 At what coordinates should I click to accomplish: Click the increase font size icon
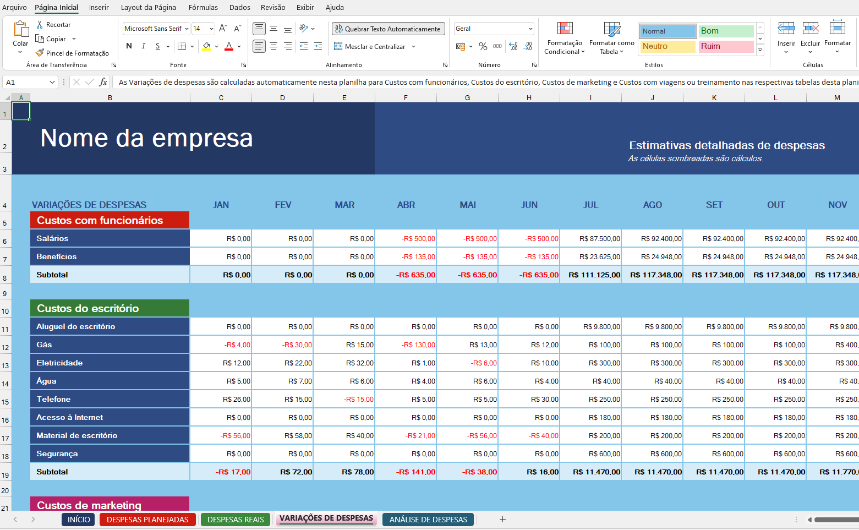pos(223,29)
